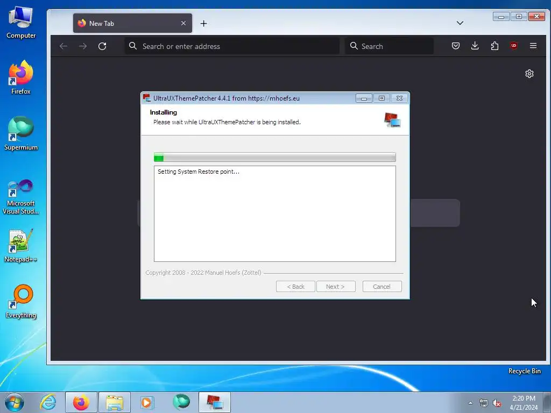
Task: Launch Internet Explorer from the taskbar
Action: coord(48,402)
